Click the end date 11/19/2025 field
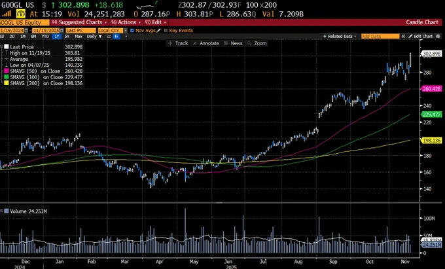 46,30
